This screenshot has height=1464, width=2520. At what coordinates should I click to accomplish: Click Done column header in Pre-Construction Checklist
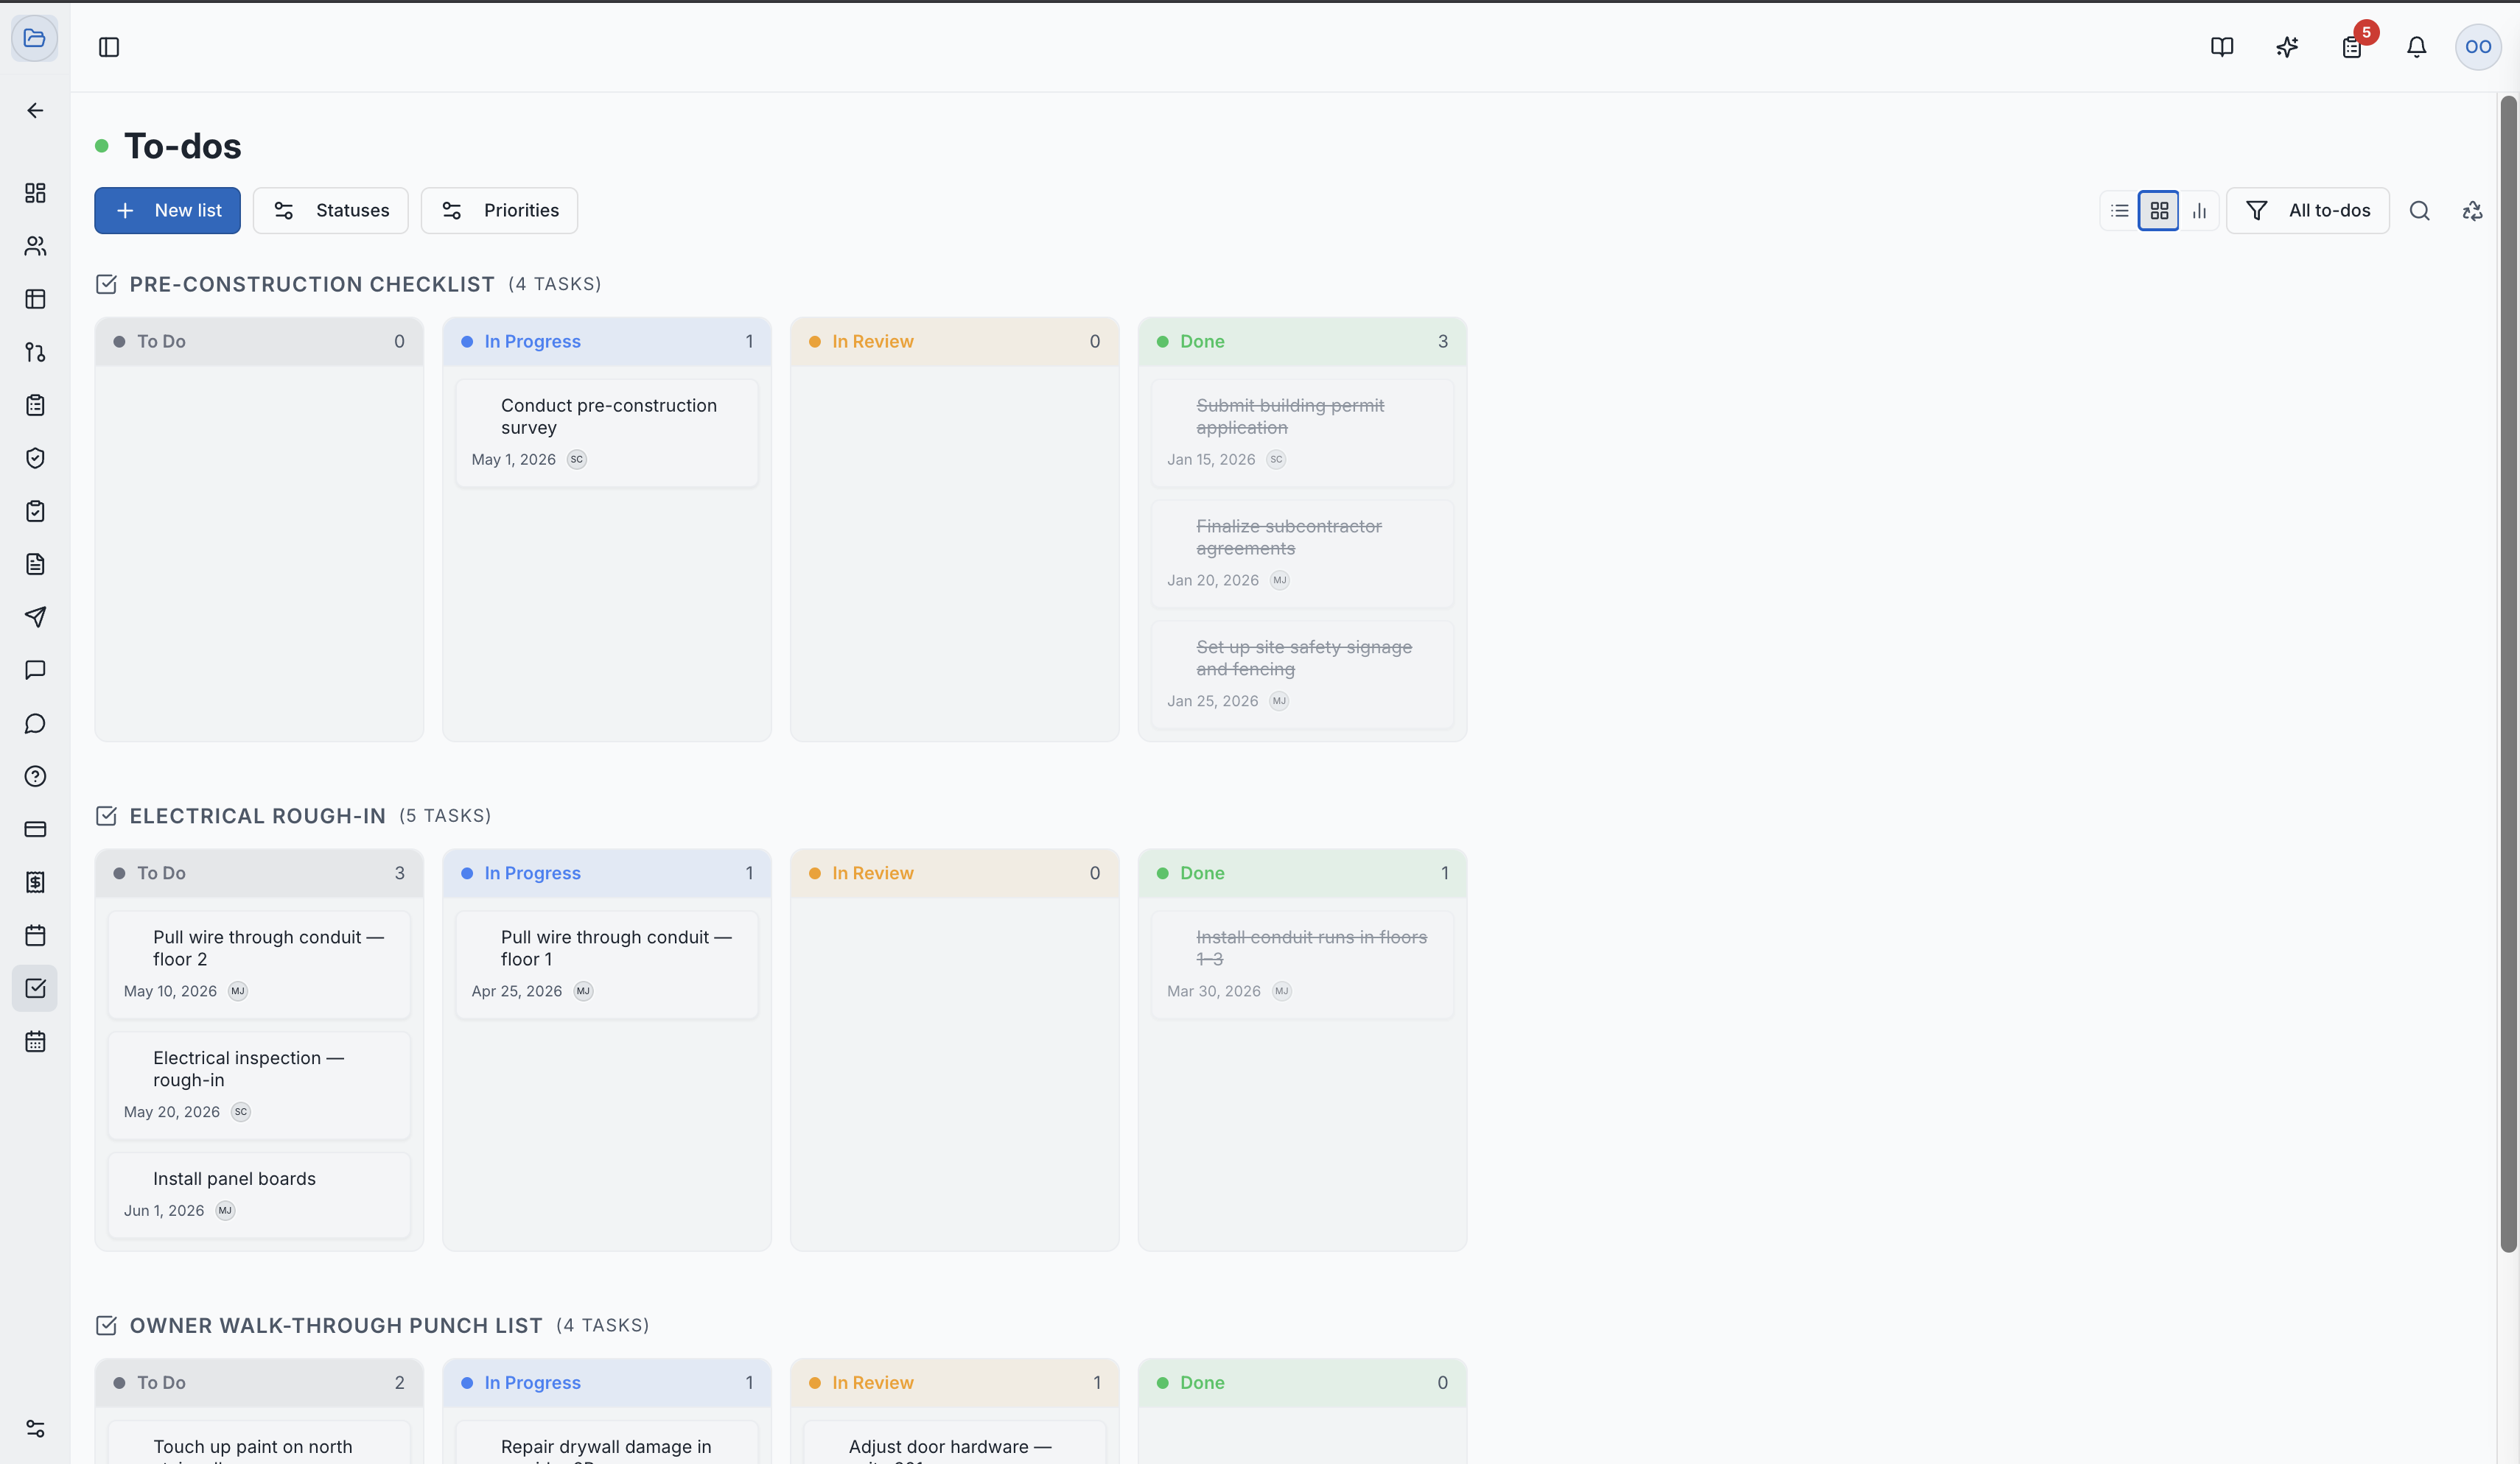pos(1302,342)
